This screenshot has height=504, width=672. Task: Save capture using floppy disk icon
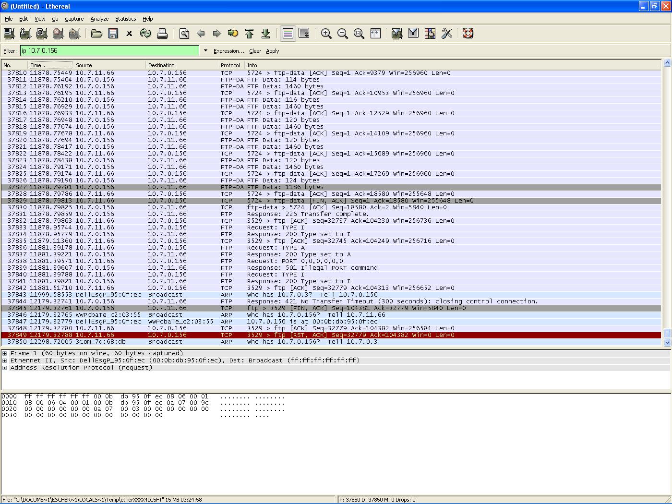coord(113,34)
